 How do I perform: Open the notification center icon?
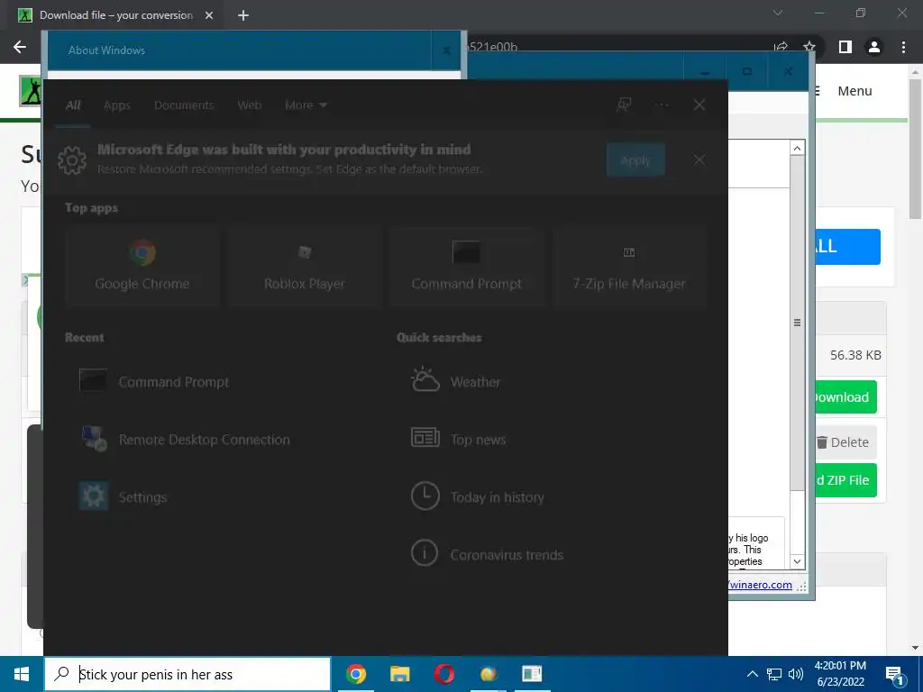point(894,674)
